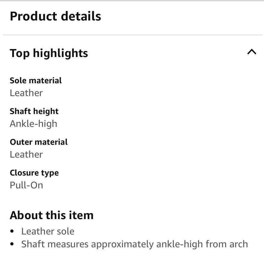264x263 pixels.
Task: Click the Sole material label
Action: pyautogui.click(x=36, y=80)
